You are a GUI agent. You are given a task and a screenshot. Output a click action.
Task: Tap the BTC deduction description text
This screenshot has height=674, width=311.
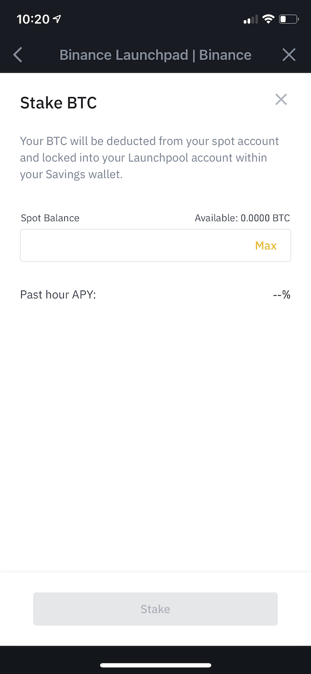click(x=150, y=158)
